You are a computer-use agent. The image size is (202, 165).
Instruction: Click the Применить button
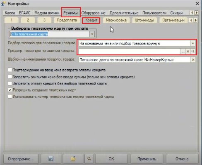147,159
